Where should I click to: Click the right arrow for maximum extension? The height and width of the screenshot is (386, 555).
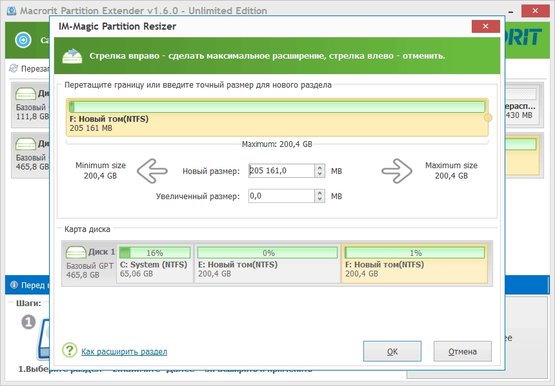397,171
